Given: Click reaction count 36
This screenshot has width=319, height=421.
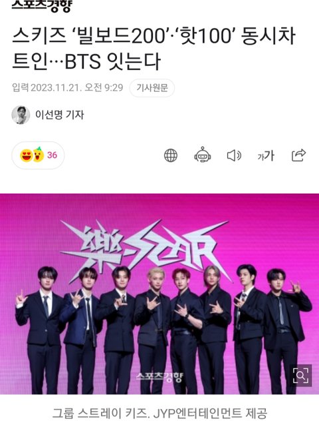Looking at the screenshot, I should point(53,155).
